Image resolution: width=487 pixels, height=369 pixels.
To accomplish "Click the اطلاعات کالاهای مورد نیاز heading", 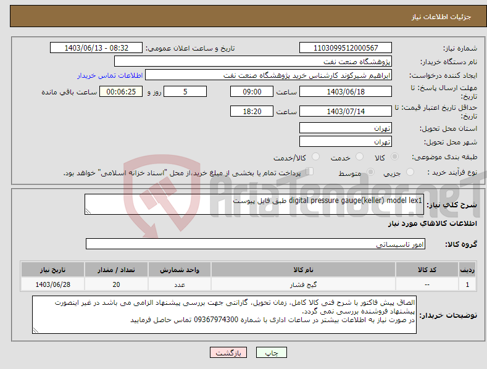I will (432, 223).
